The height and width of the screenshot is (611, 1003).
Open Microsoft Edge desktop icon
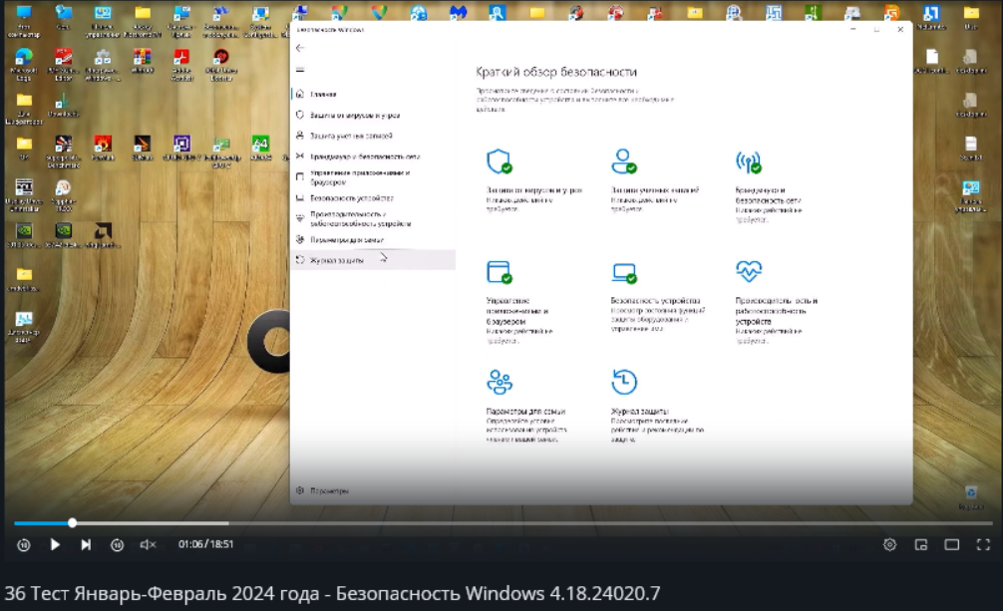coord(24,64)
